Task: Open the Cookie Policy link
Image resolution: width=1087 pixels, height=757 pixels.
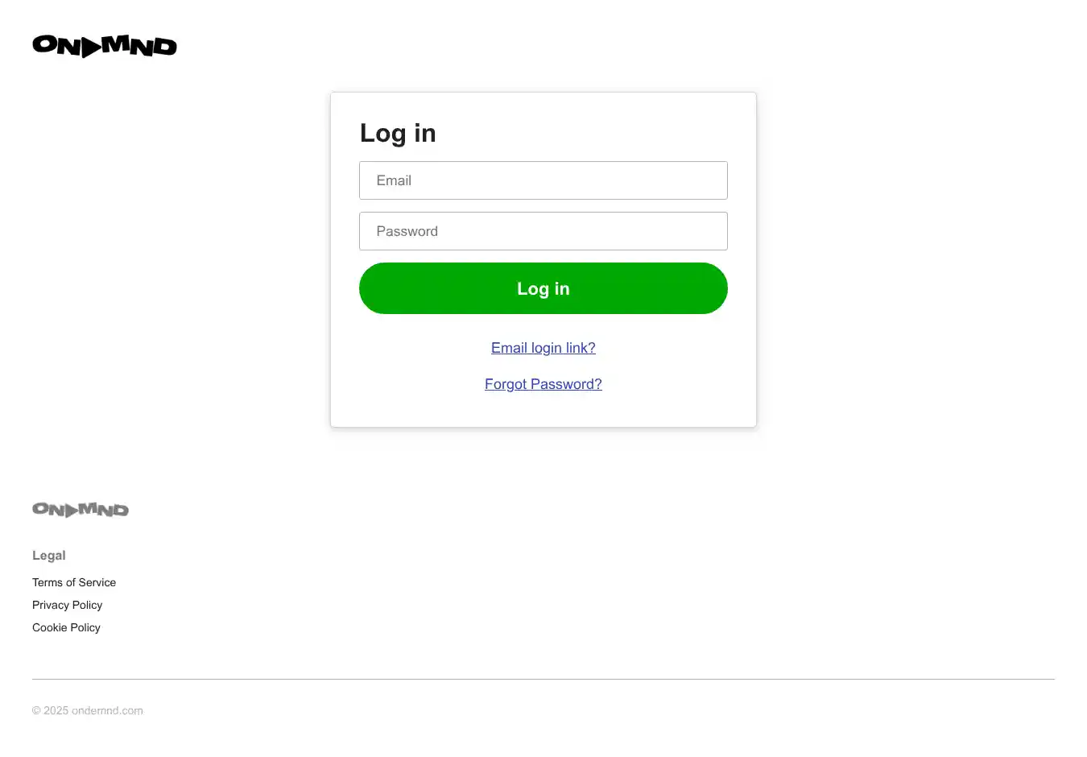Action: tap(66, 627)
